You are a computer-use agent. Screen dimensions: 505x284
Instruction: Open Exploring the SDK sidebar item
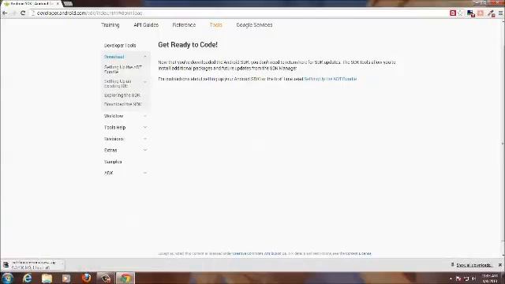(x=122, y=95)
